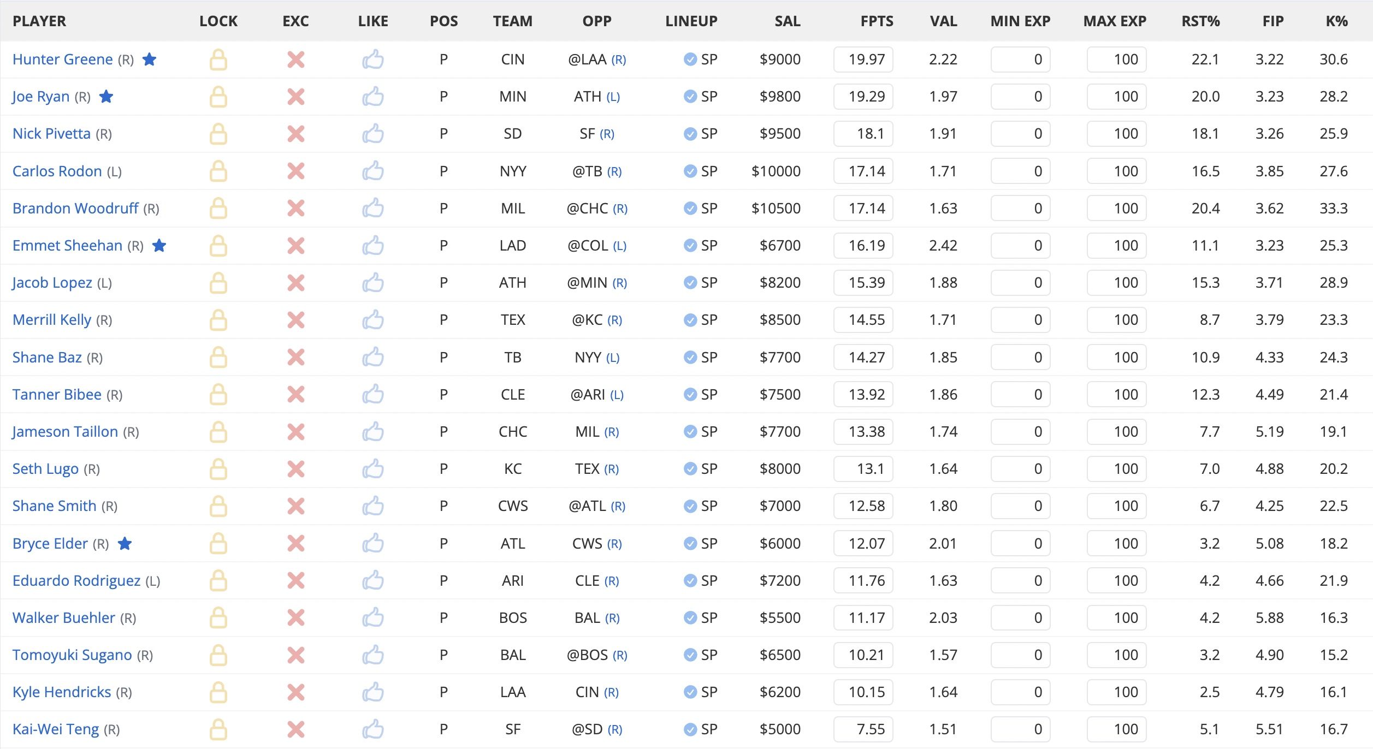The height and width of the screenshot is (749, 1373).
Task: Open Kai-Wei Teng player link
Action: pos(56,729)
